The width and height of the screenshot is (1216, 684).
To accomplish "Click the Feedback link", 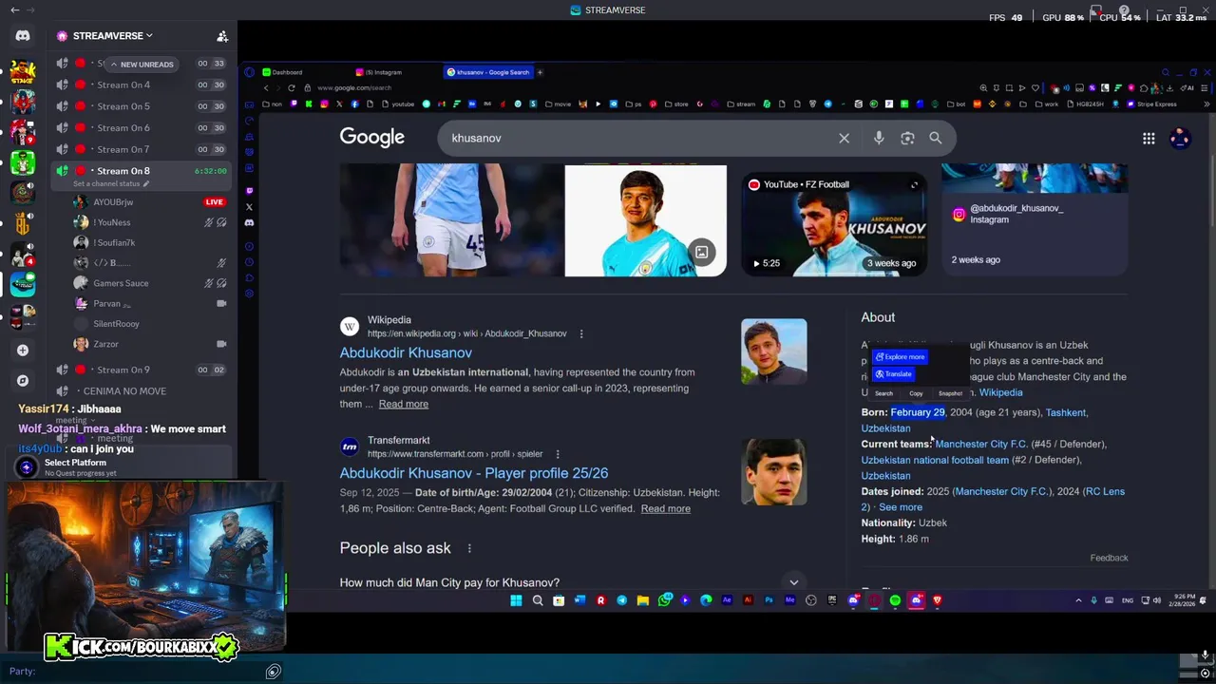I will (x=1109, y=558).
